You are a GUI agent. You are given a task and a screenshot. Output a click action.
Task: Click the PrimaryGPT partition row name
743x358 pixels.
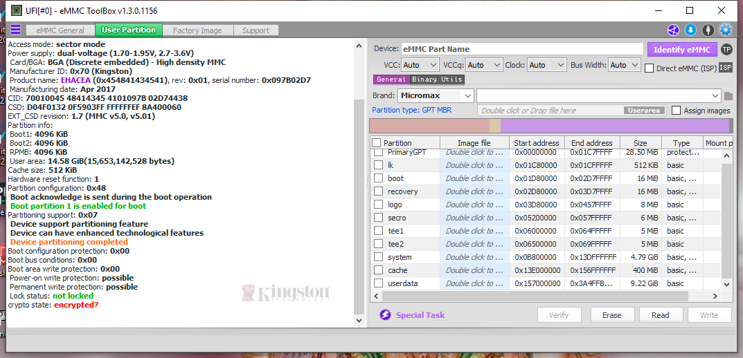(x=406, y=152)
